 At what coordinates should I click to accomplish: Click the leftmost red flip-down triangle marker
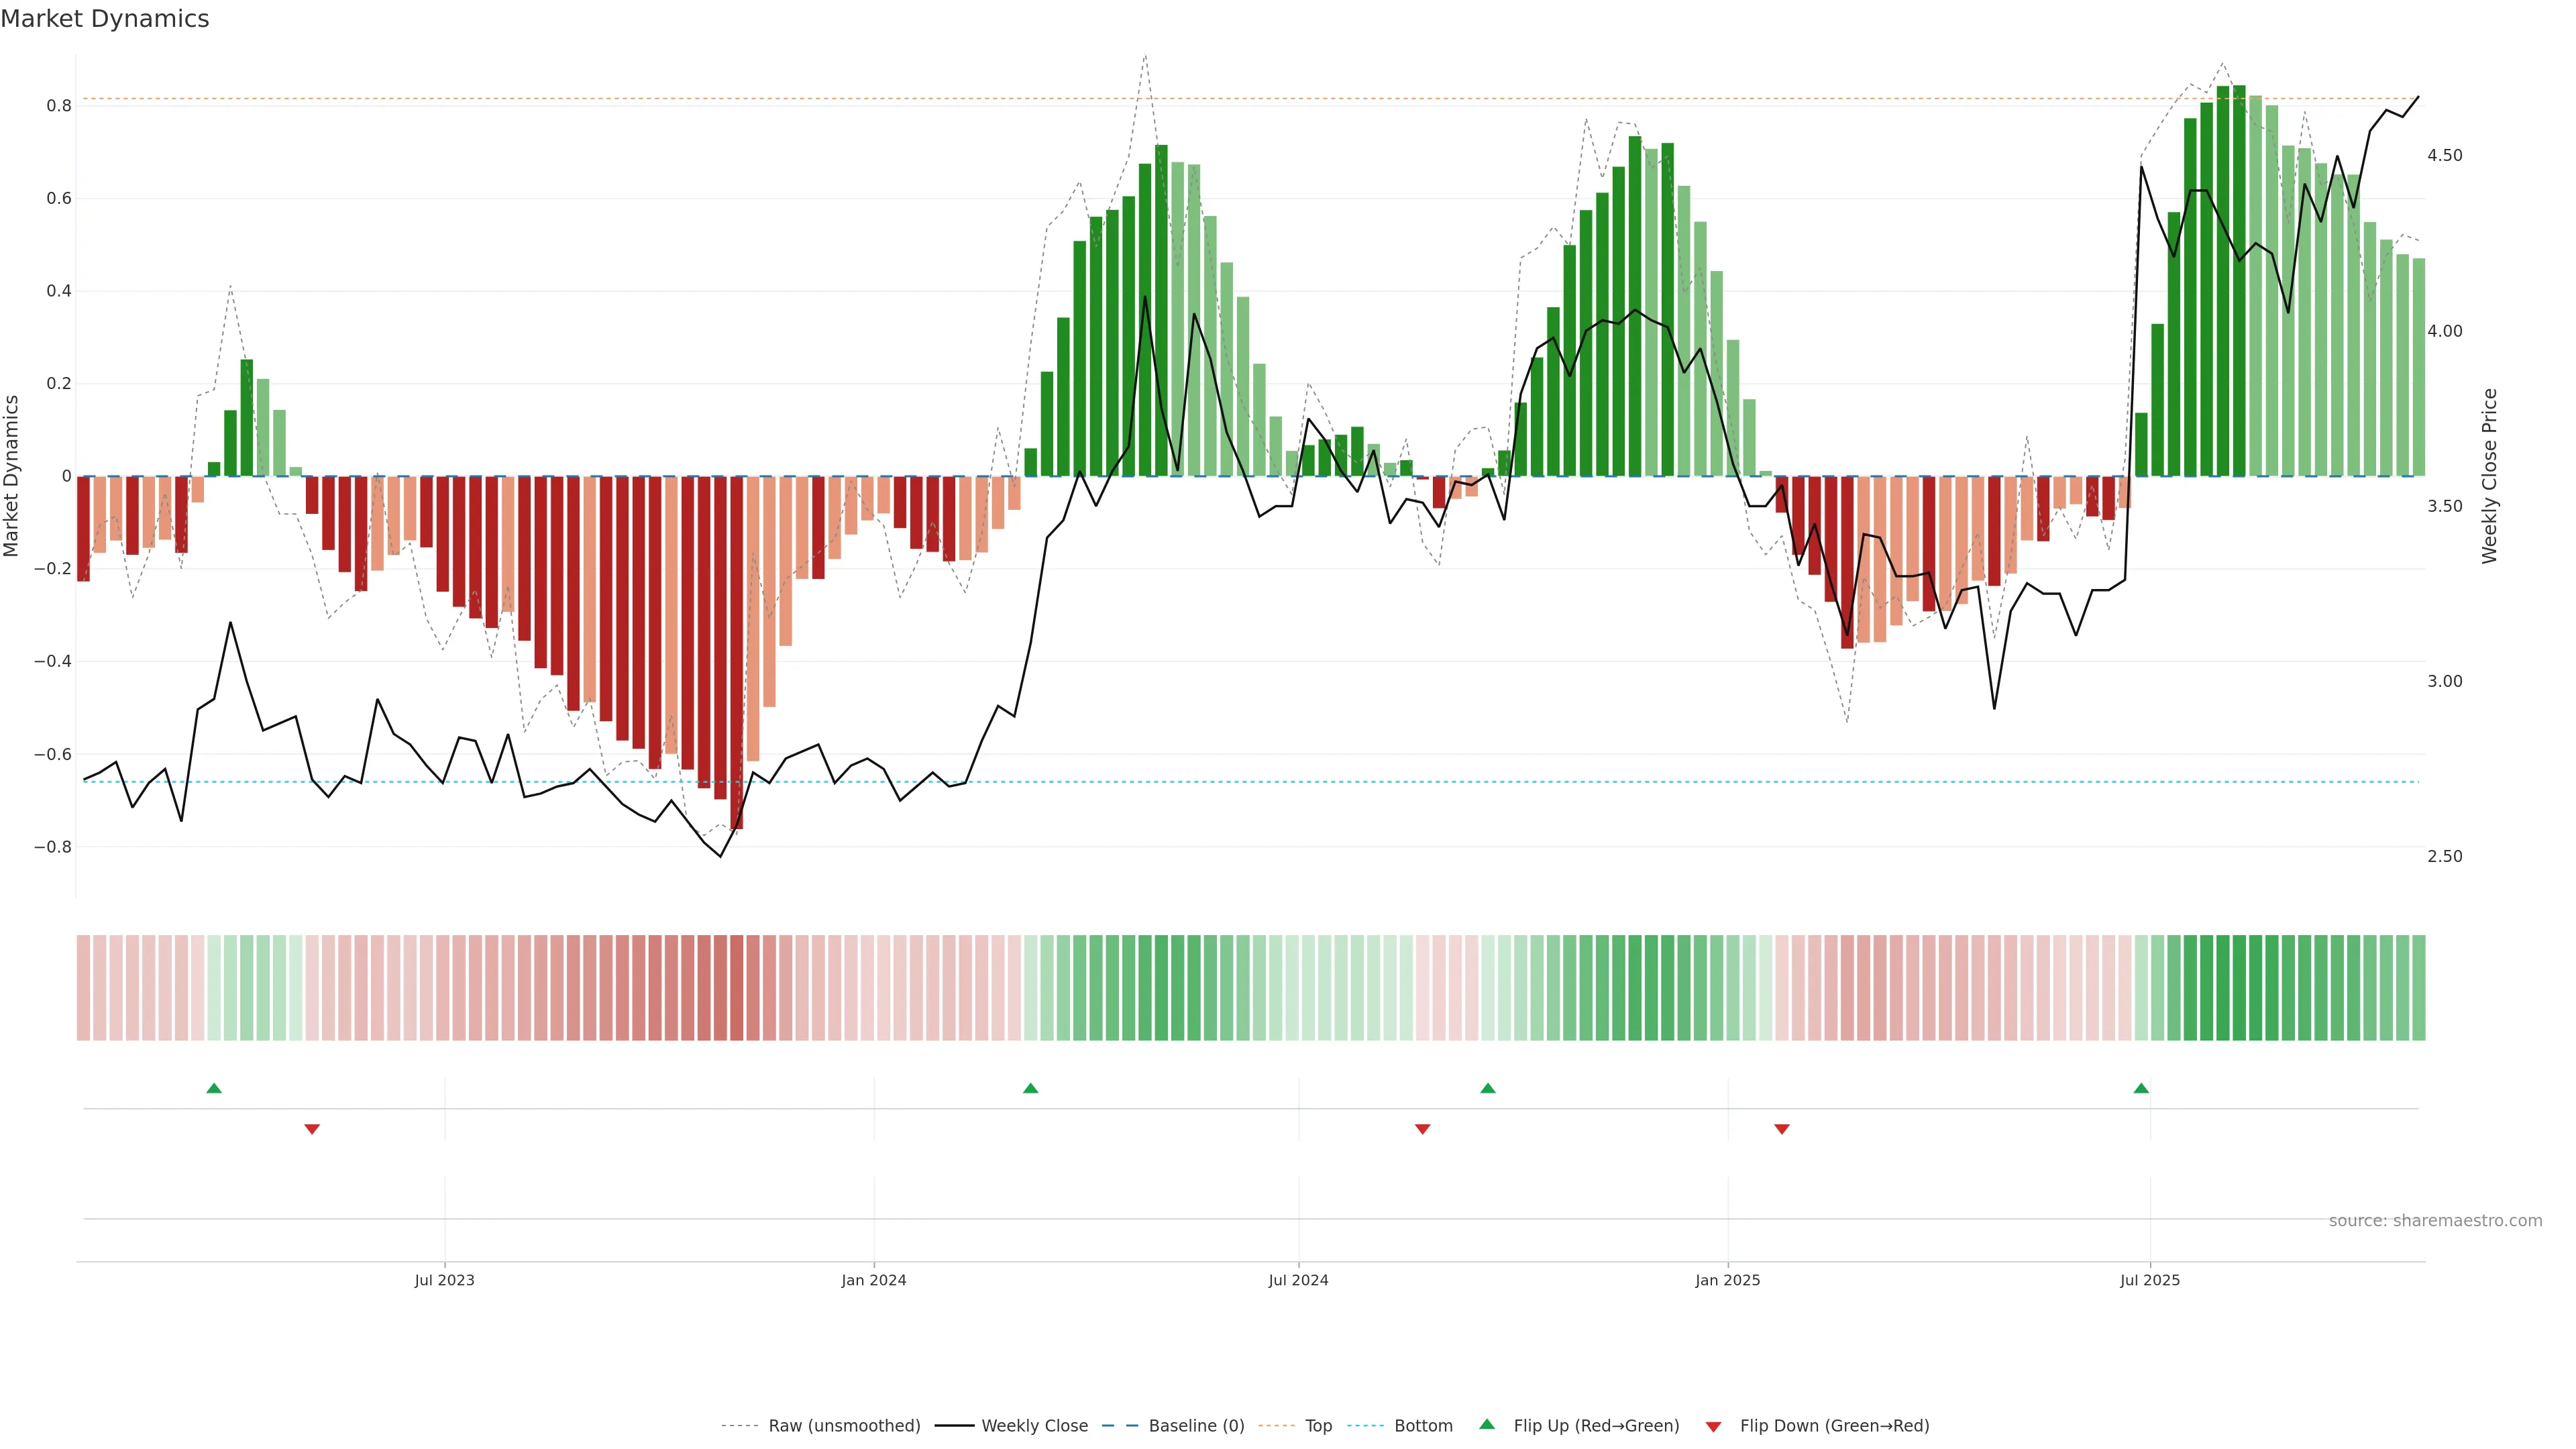point(312,1129)
